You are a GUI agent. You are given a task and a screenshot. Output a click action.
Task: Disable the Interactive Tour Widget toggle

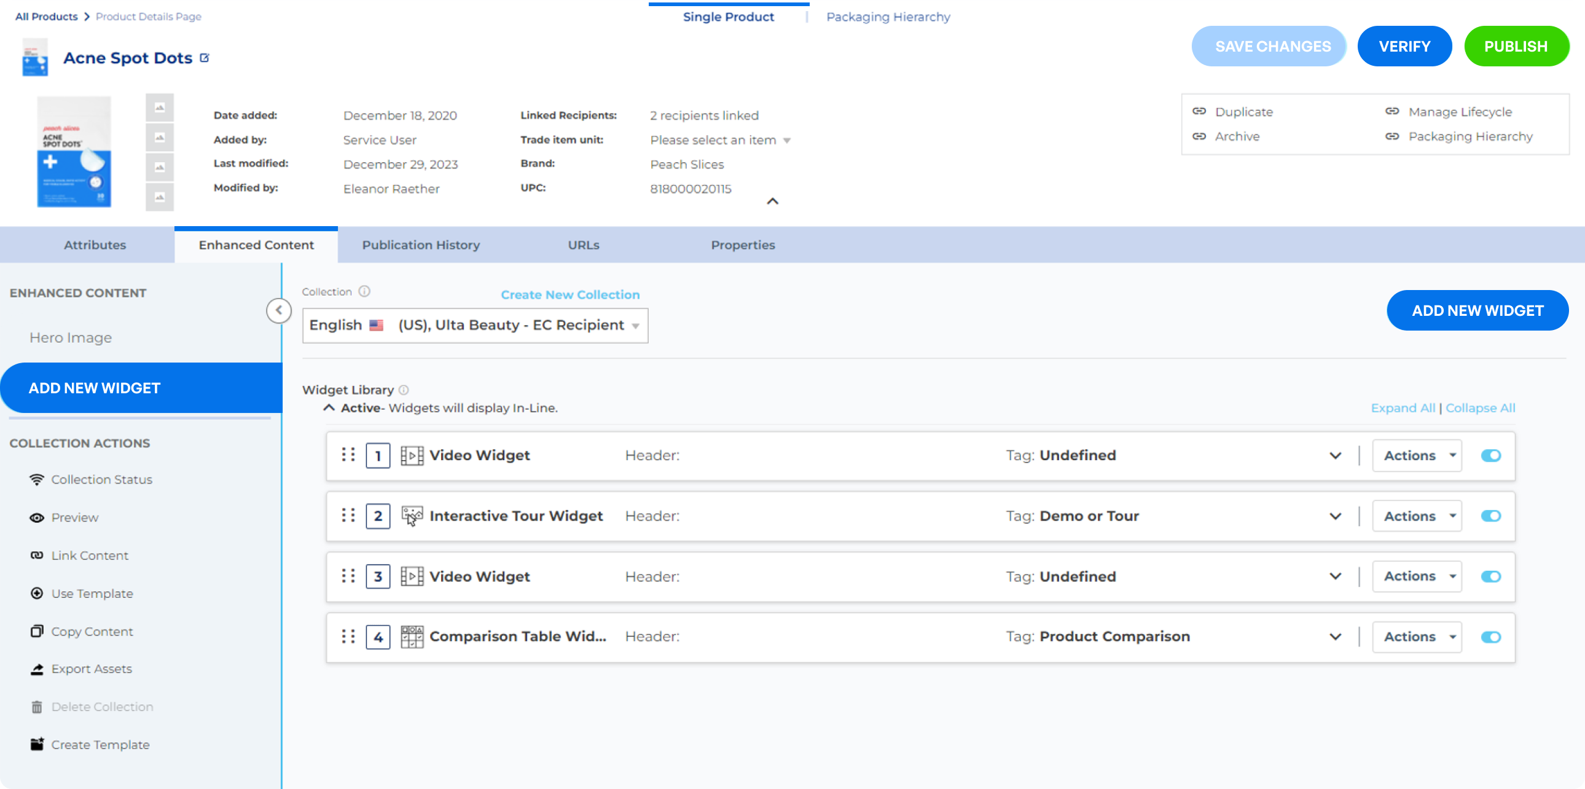(1490, 516)
